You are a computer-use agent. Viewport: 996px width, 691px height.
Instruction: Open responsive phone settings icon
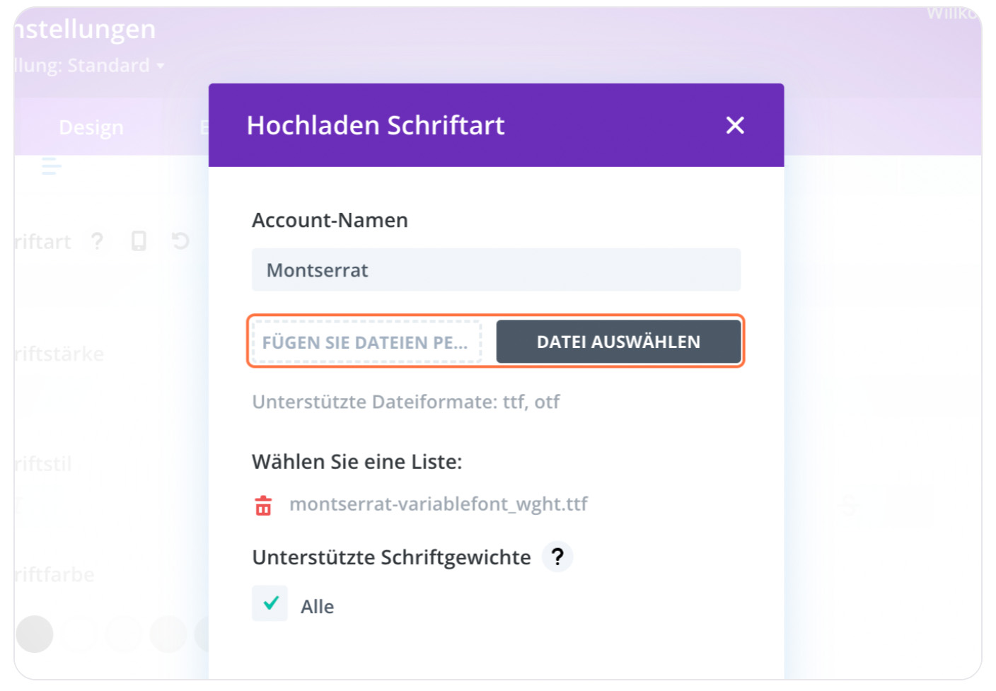(139, 241)
